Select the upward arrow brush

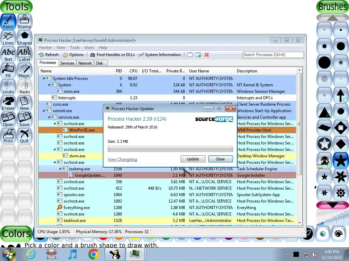[341, 95]
